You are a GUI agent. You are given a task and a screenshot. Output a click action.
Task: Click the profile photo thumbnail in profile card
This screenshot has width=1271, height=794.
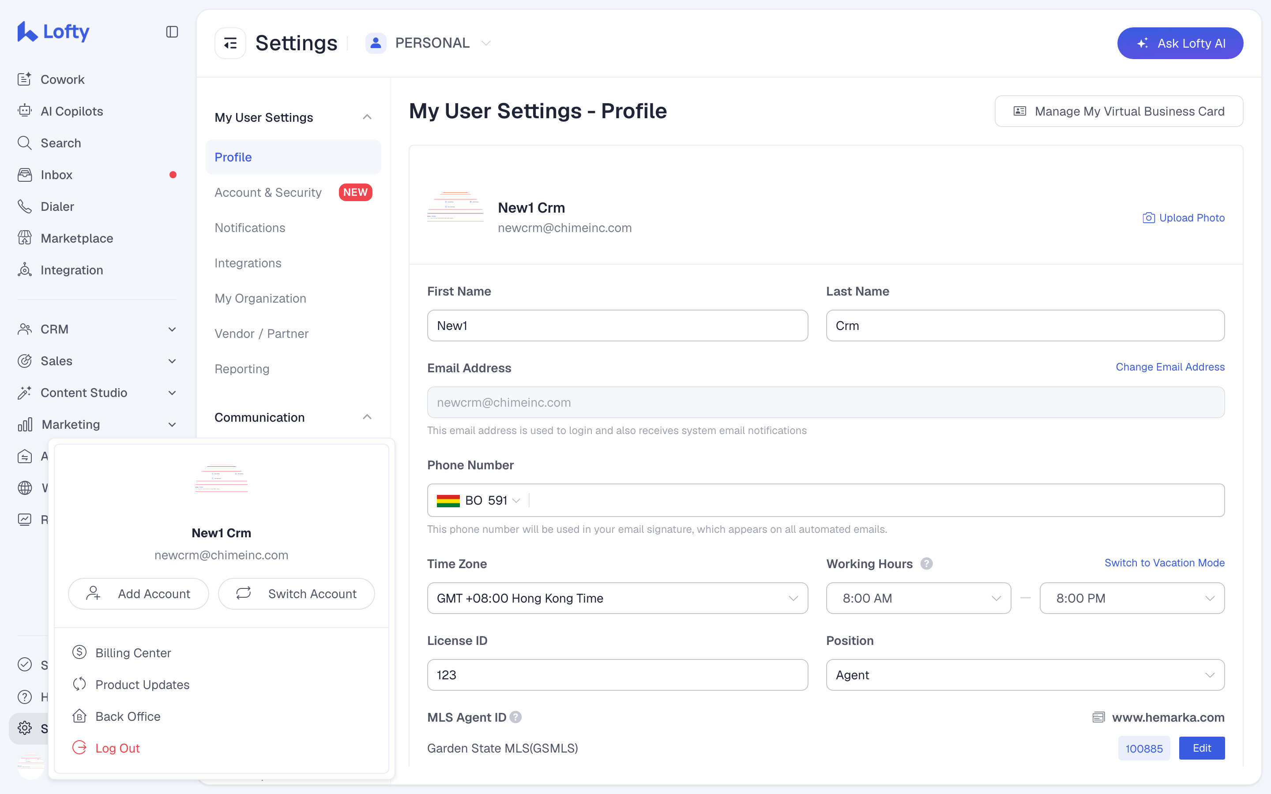pyautogui.click(x=455, y=207)
